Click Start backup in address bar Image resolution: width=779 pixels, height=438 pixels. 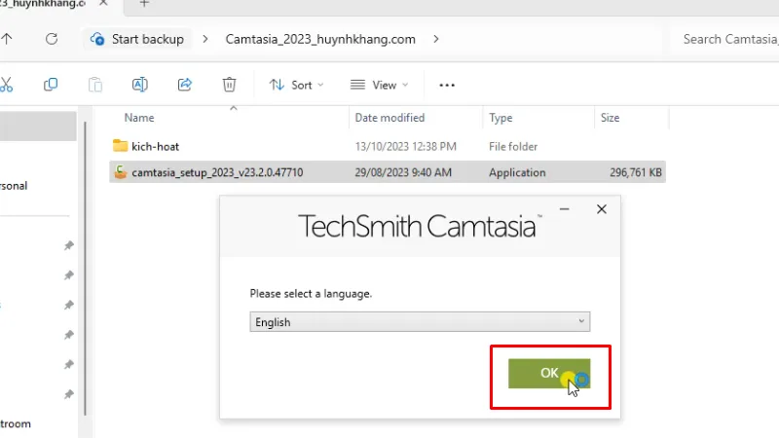tap(136, 40)
